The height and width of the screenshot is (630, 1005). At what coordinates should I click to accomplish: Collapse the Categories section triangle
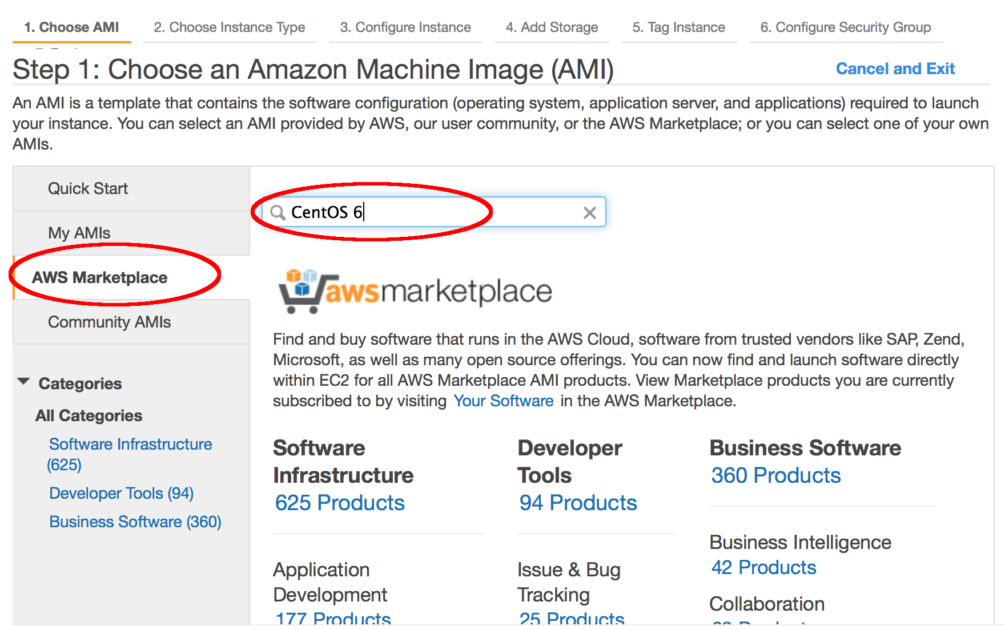(x=23, y=382)
